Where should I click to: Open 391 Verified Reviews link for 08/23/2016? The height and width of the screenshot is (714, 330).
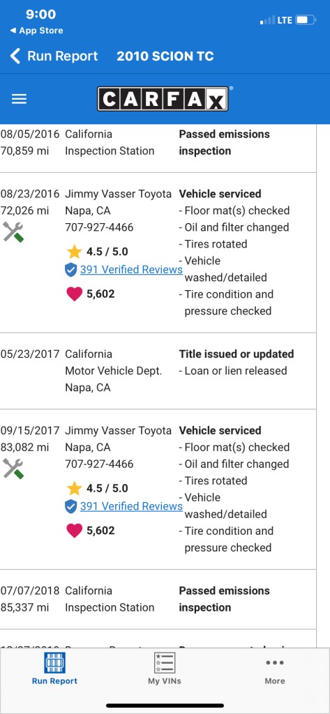coord(131,270)
